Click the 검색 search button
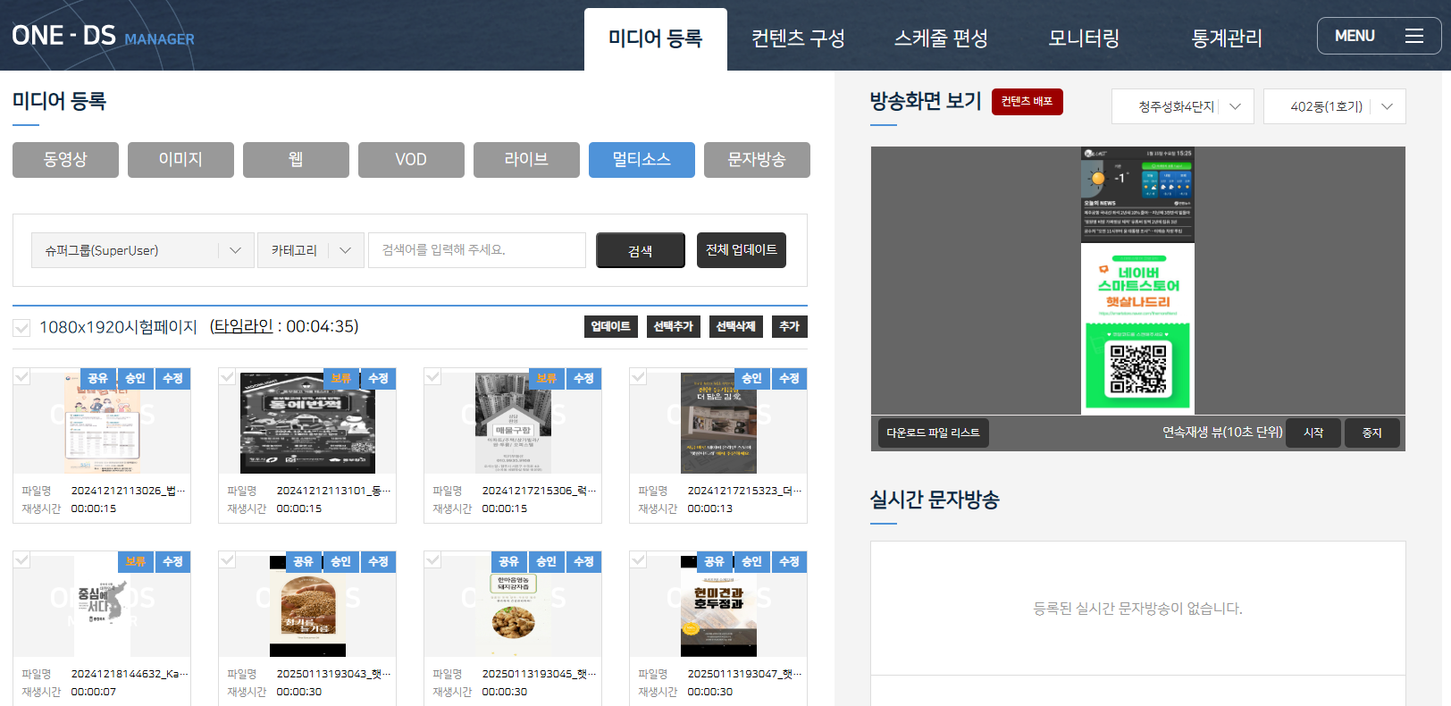 [x=641, y=250]
